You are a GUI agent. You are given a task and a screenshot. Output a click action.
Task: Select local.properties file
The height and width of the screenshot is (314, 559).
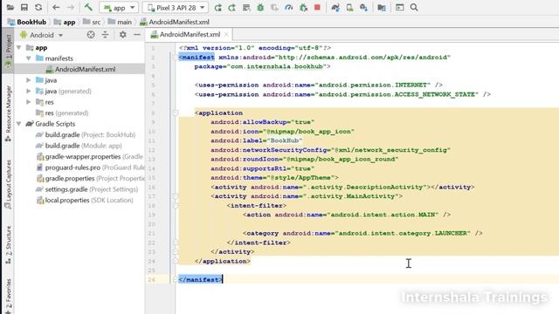[x=85, y=201]
